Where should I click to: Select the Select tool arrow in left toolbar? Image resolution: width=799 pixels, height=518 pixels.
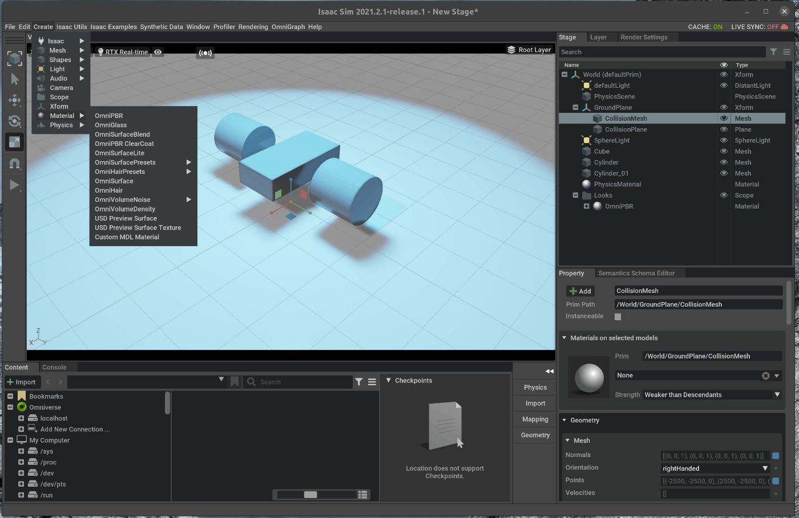pyautogui.click(x=15, y=79)
